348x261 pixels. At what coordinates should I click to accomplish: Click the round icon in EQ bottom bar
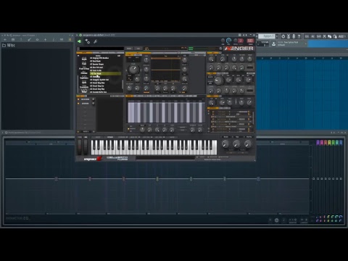pos(277,220)
